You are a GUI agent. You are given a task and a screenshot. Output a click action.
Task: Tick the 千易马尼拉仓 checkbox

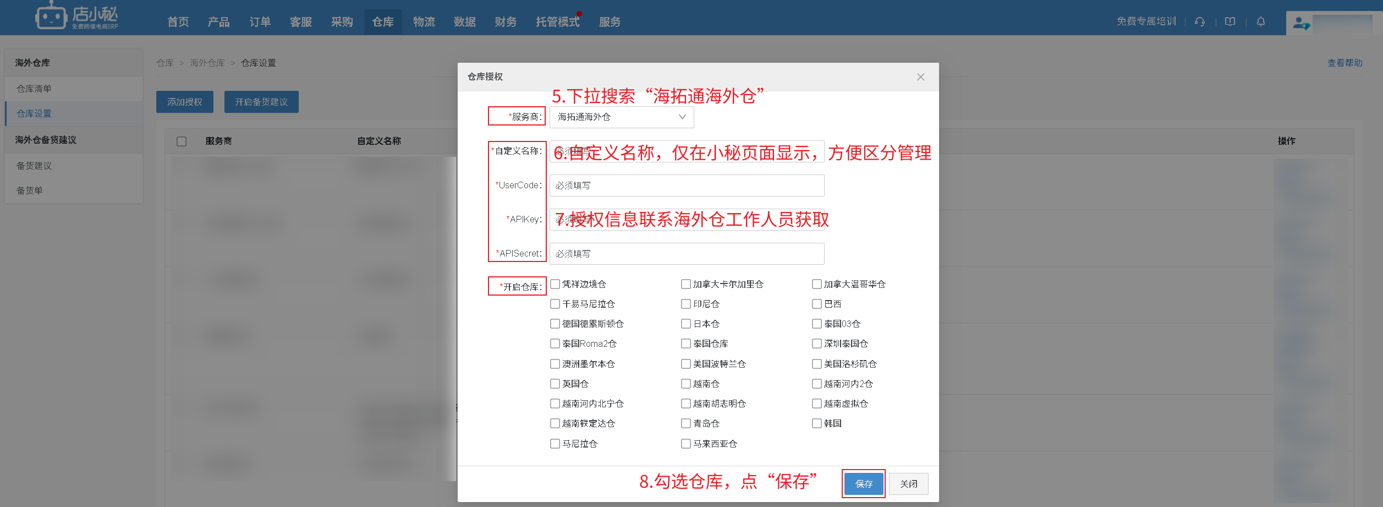point(555,304)
